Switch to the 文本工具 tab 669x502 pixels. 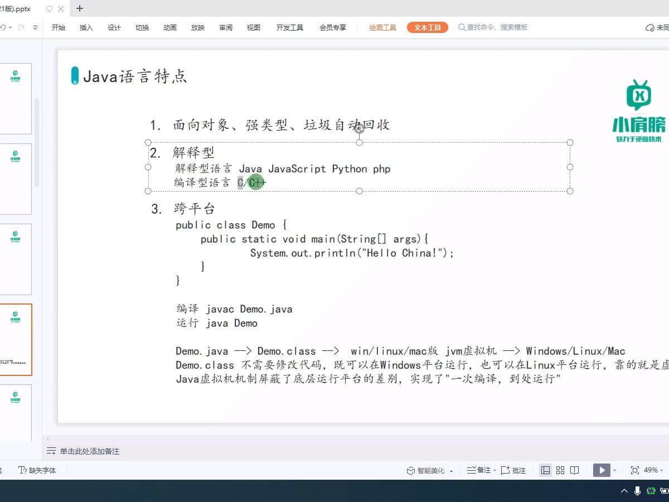pyautogui.click(x=427, y=27)
